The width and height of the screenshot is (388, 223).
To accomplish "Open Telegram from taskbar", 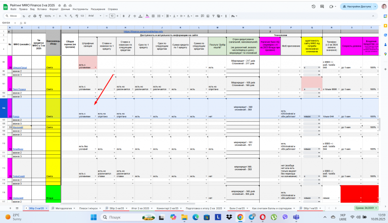I will click(x=252, y=217).
